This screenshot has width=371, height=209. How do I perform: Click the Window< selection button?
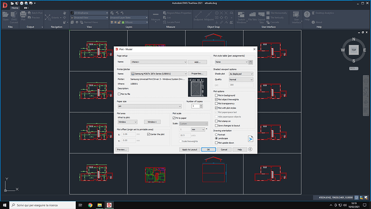coord(152,122)
